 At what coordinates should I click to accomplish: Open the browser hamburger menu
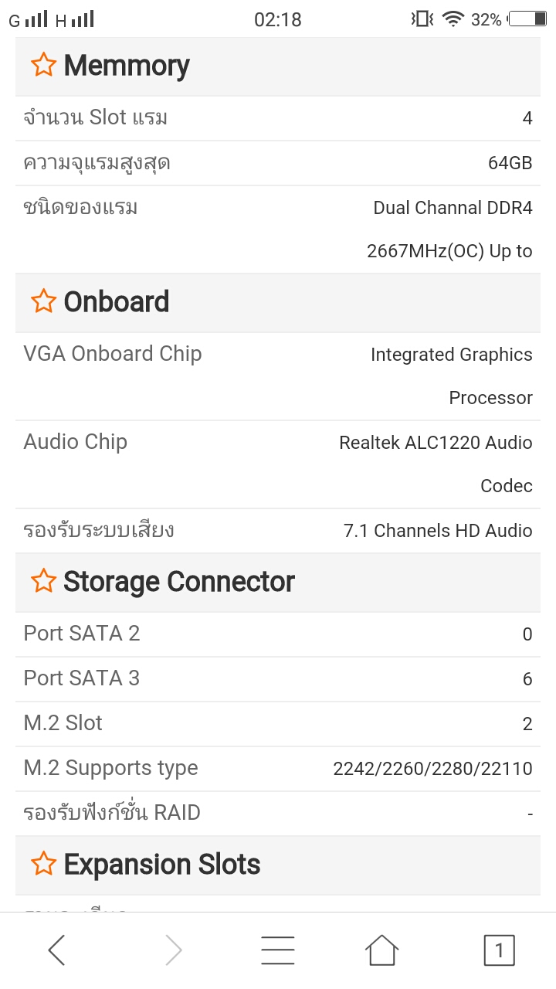[277, 950]
